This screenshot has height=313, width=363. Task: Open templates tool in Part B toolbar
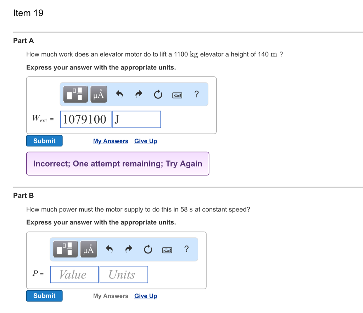click(x=65, y=249)
